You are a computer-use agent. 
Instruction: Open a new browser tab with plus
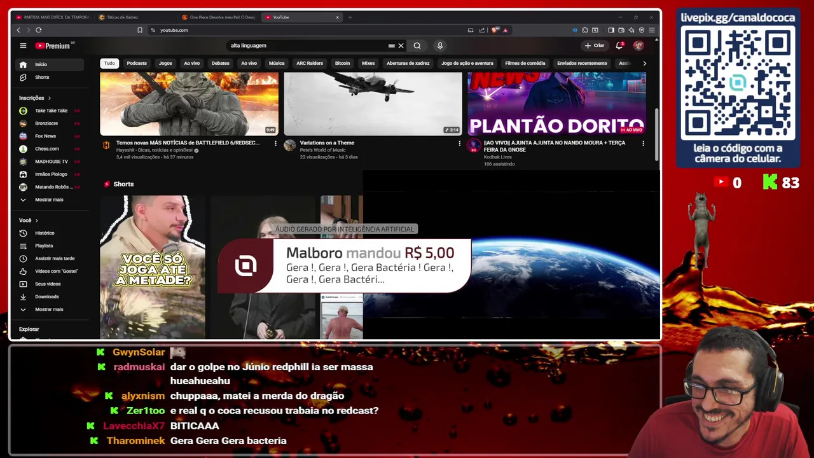pos(350,17)
